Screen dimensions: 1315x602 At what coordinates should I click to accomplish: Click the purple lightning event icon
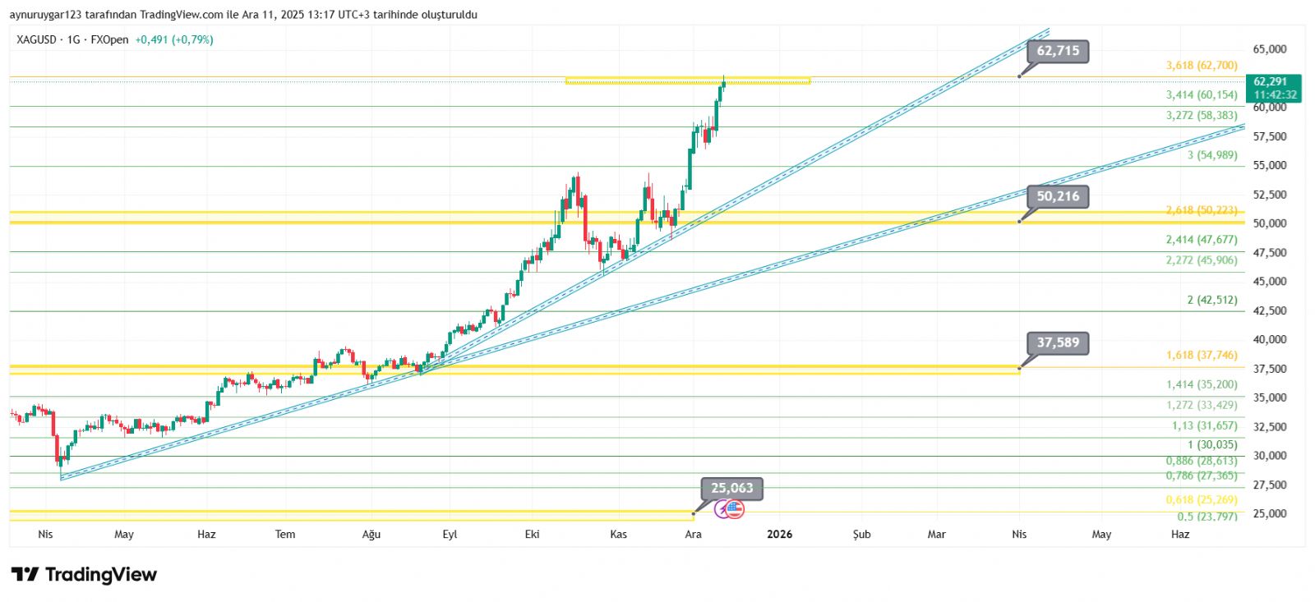pos(722,510)
